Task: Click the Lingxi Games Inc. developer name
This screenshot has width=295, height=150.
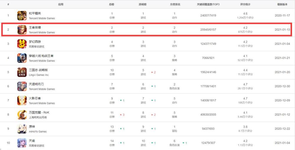Action: pos(39,75)
